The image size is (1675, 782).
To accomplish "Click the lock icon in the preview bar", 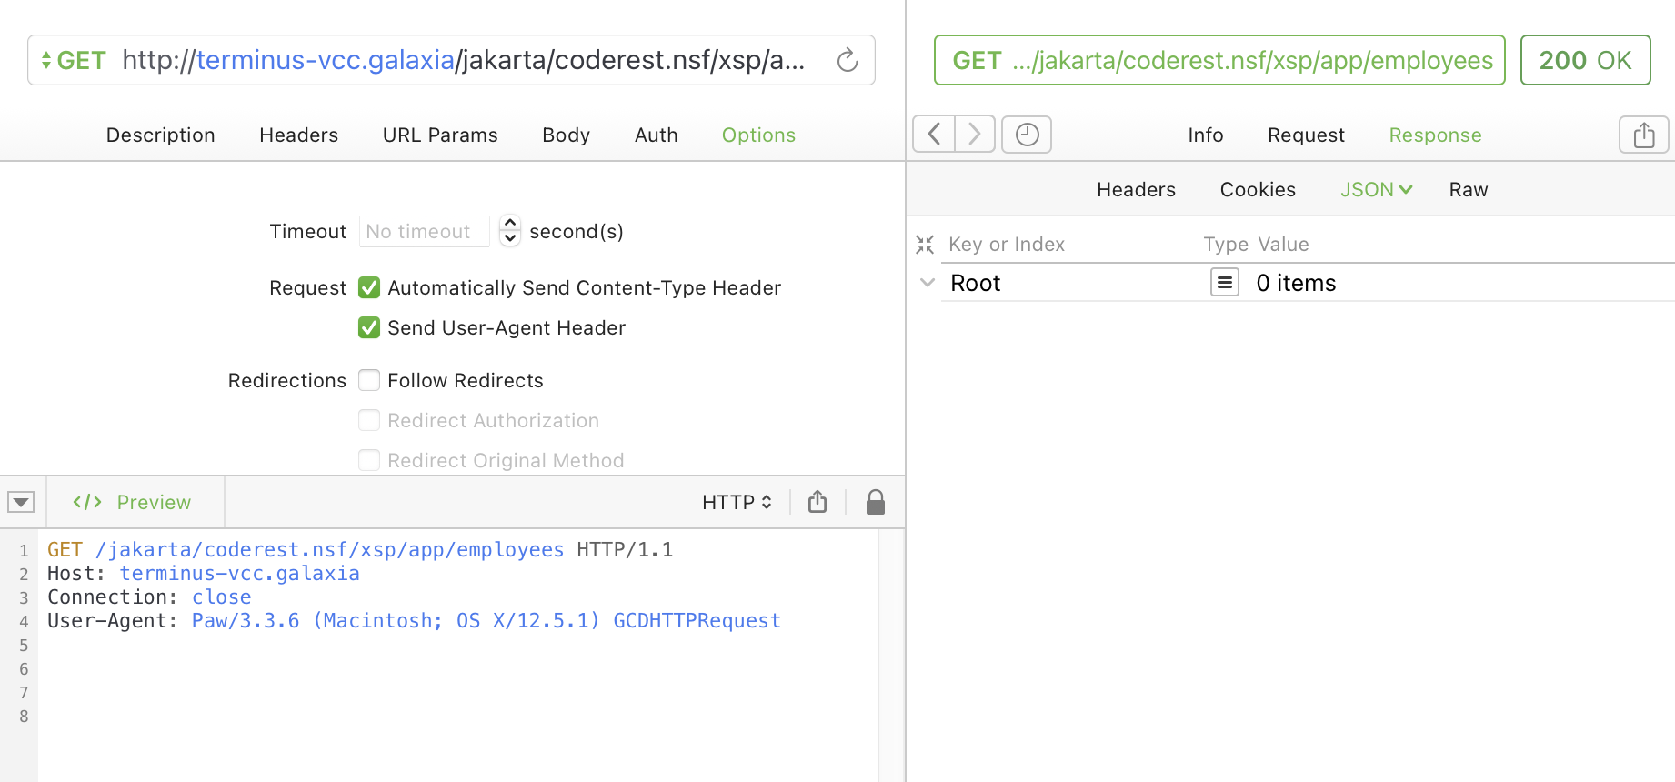I will tap(875, 502).
